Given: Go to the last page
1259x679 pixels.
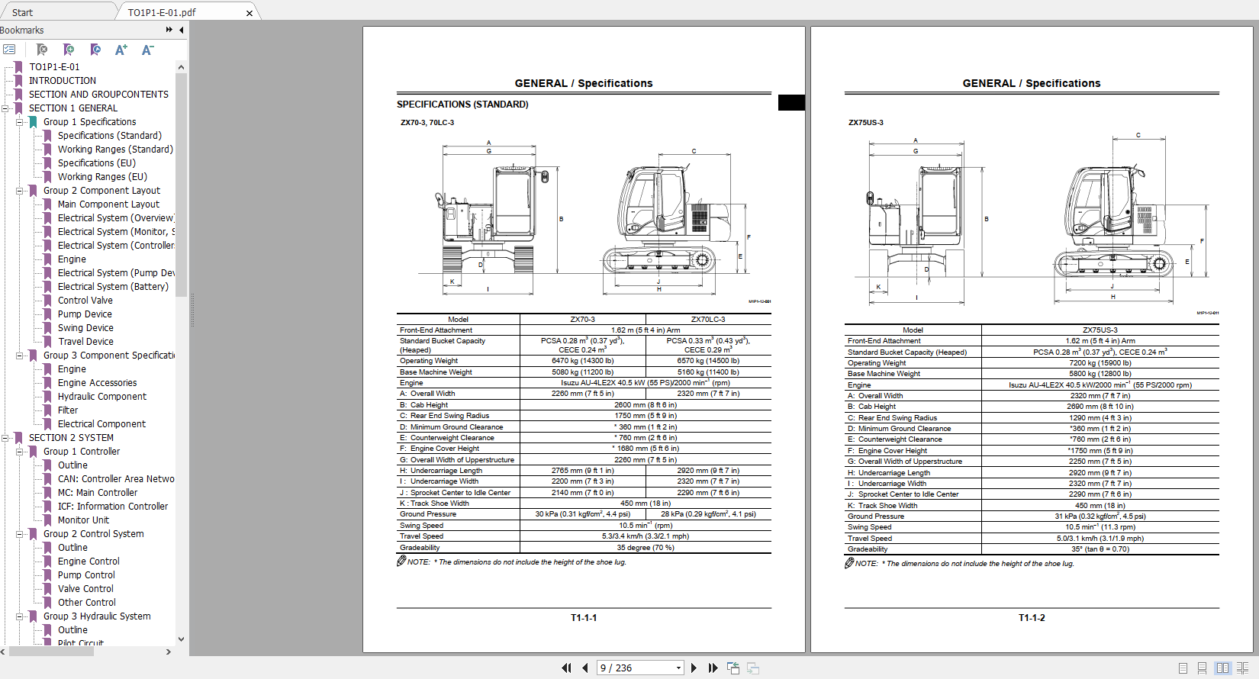Looking at the screenshot, I should point(713,668).
